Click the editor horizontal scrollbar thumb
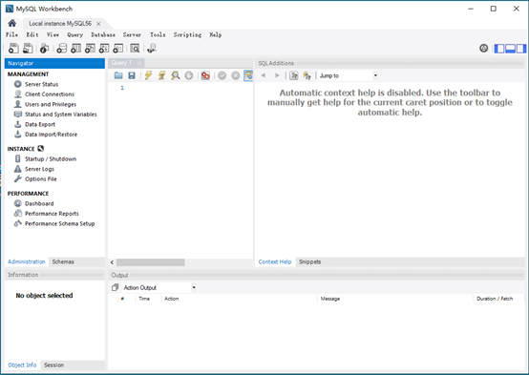This screenshot has width=529, height=375. pyautogui.click(x=151, y=262)
